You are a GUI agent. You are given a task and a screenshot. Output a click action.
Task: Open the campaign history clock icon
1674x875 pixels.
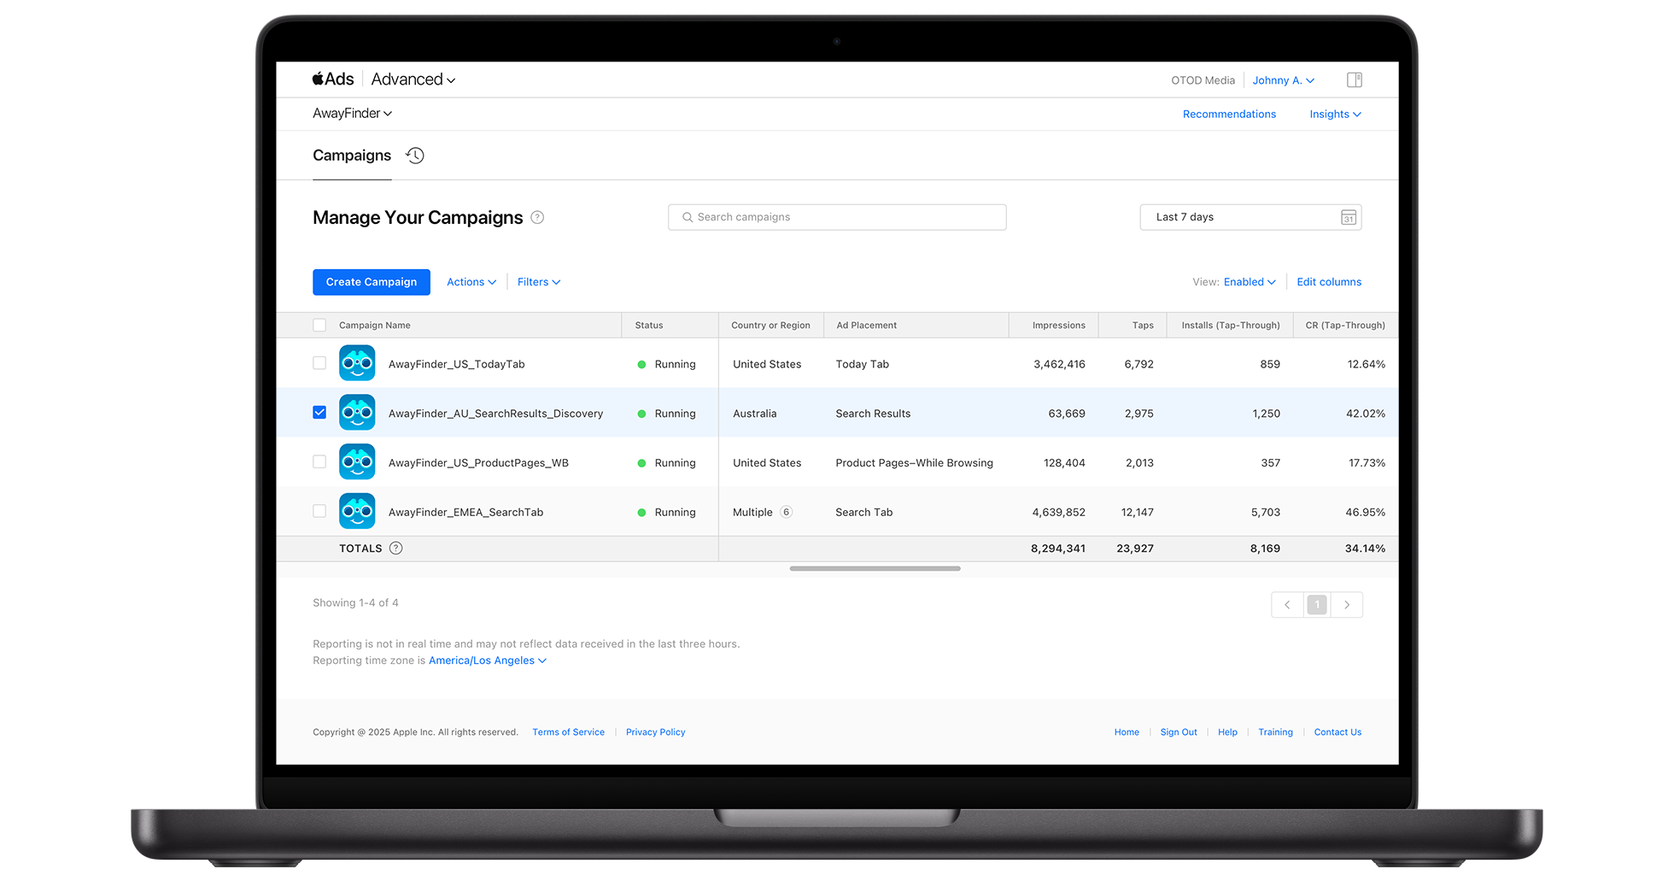pyautogui.click(x=415, y=156)
